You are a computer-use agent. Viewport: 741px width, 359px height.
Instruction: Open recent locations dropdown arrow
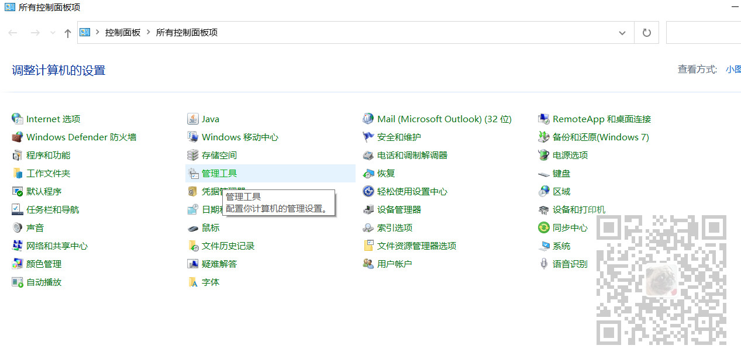53,33
